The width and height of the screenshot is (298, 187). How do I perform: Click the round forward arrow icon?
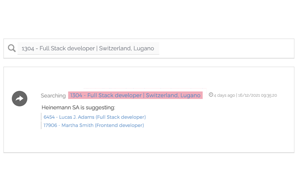pyautogui.click(x=19, y=99)
